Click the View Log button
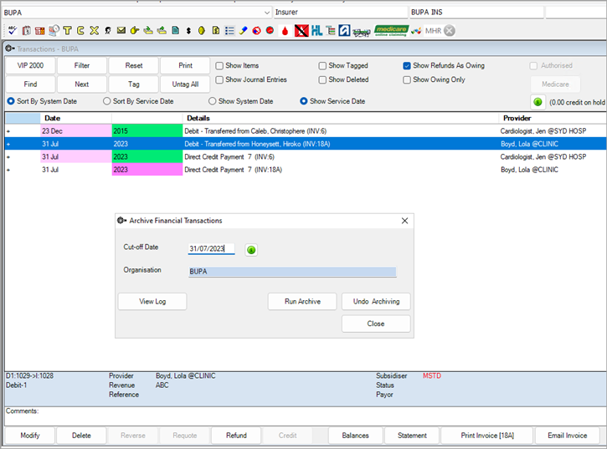This screenshot has height=449, width=607. pyautogui.click(x=152, y=302)
